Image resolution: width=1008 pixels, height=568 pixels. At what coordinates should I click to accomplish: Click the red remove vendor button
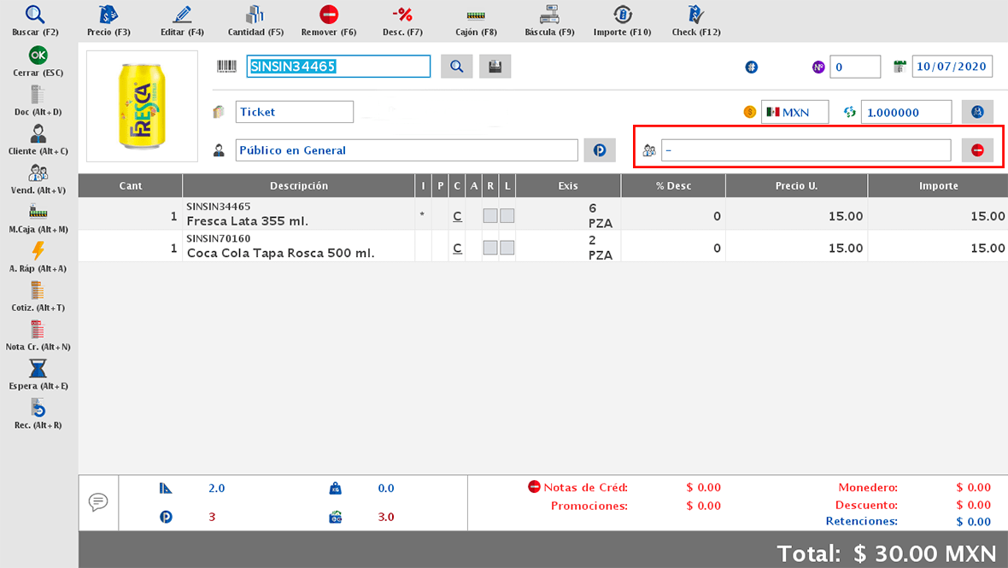tap(977, 150)
